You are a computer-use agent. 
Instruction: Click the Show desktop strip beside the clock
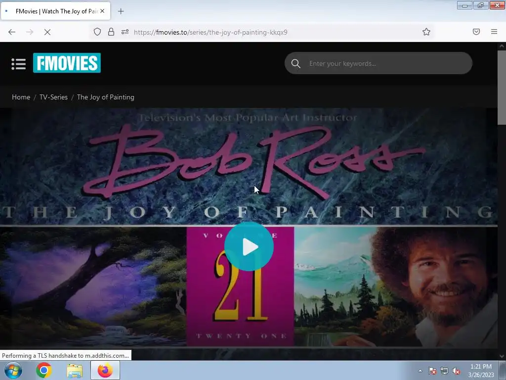point(503,370)
